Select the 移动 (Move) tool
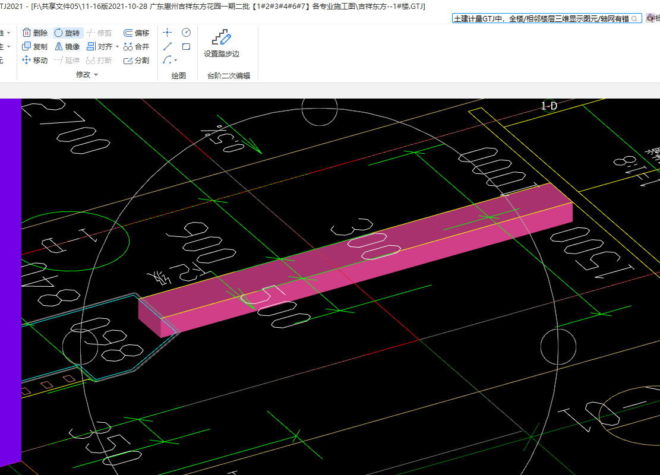 pyautogui.click(x=36, y=60)
